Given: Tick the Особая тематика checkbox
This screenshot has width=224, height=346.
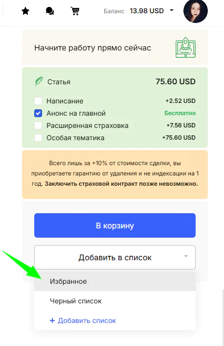Looking at the screenshot, I should coord(38,138).
